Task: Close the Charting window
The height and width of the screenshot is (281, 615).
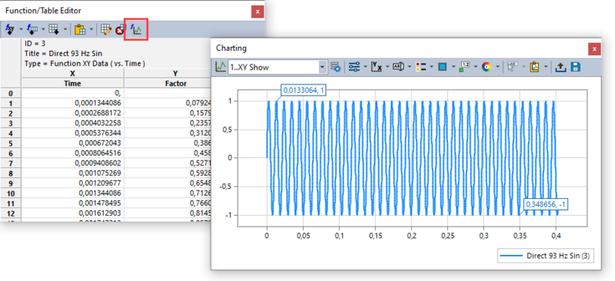Action: (x=594, y=49)
